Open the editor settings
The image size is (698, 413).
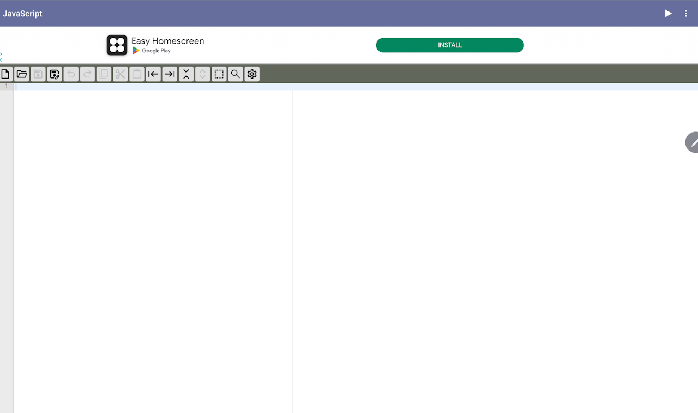[x=251, y=74]
